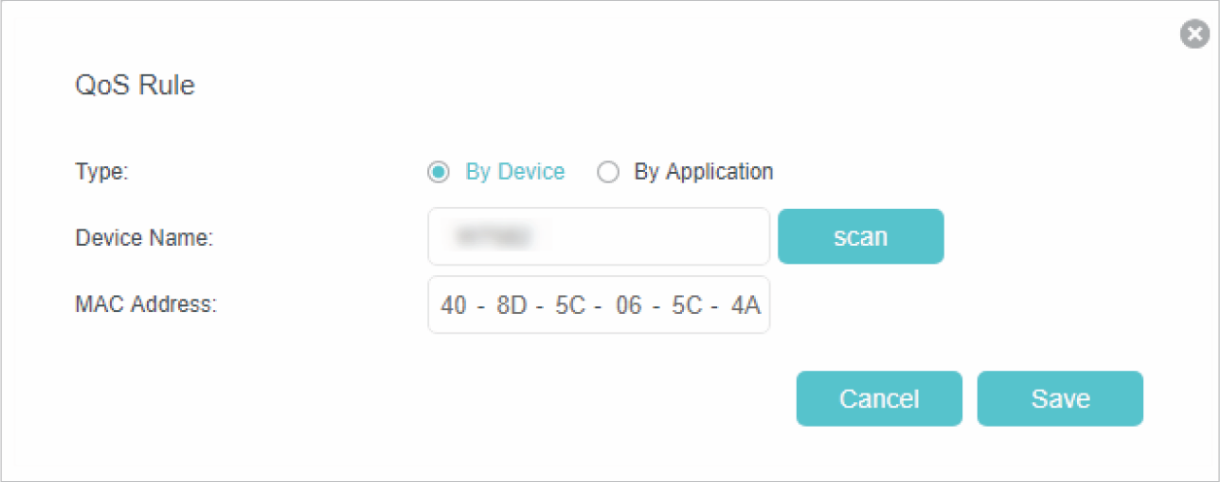The image size is (1220, 482).
Task: Click the MAC address octet "06"
Action: 629,306
